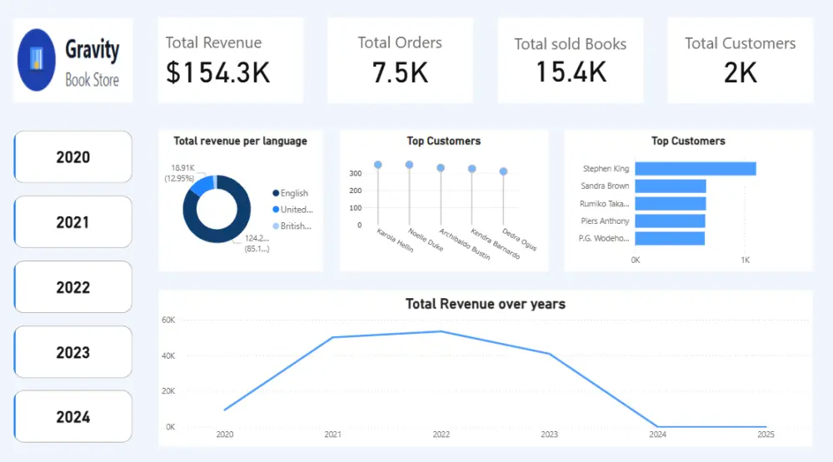The image size is (833, 462).
Task: Choose the 2022 year filter
Action: pos(72,287)
